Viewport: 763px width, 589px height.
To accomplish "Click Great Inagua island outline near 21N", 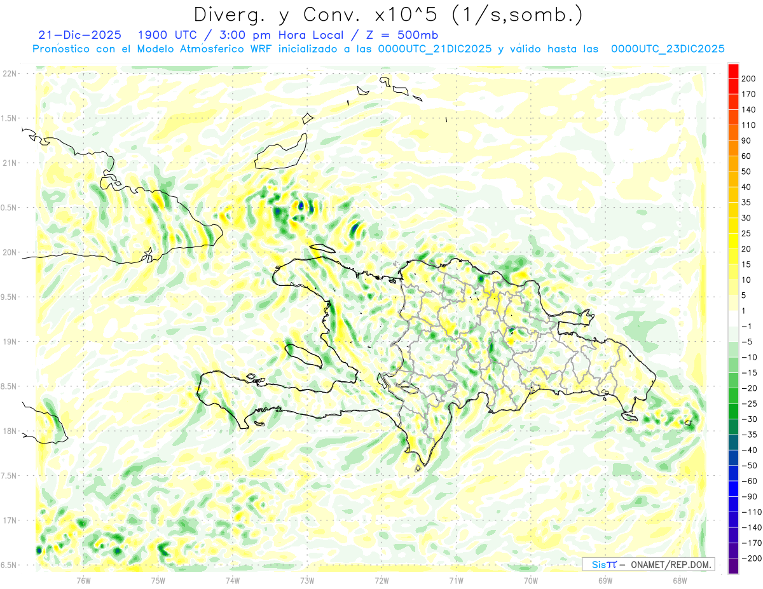I will (x=282, y=152).
